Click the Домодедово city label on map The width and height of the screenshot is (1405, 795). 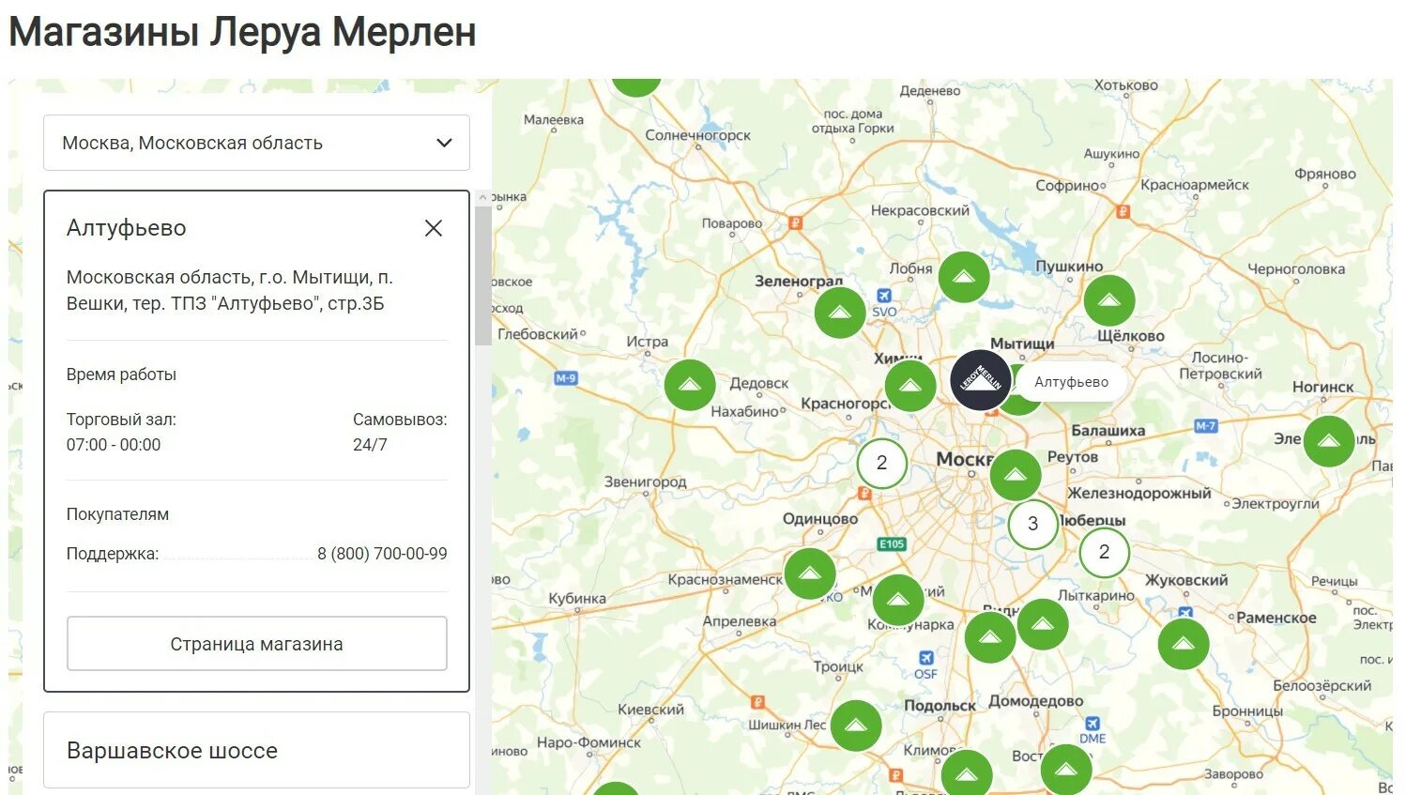coord(1035,701)
